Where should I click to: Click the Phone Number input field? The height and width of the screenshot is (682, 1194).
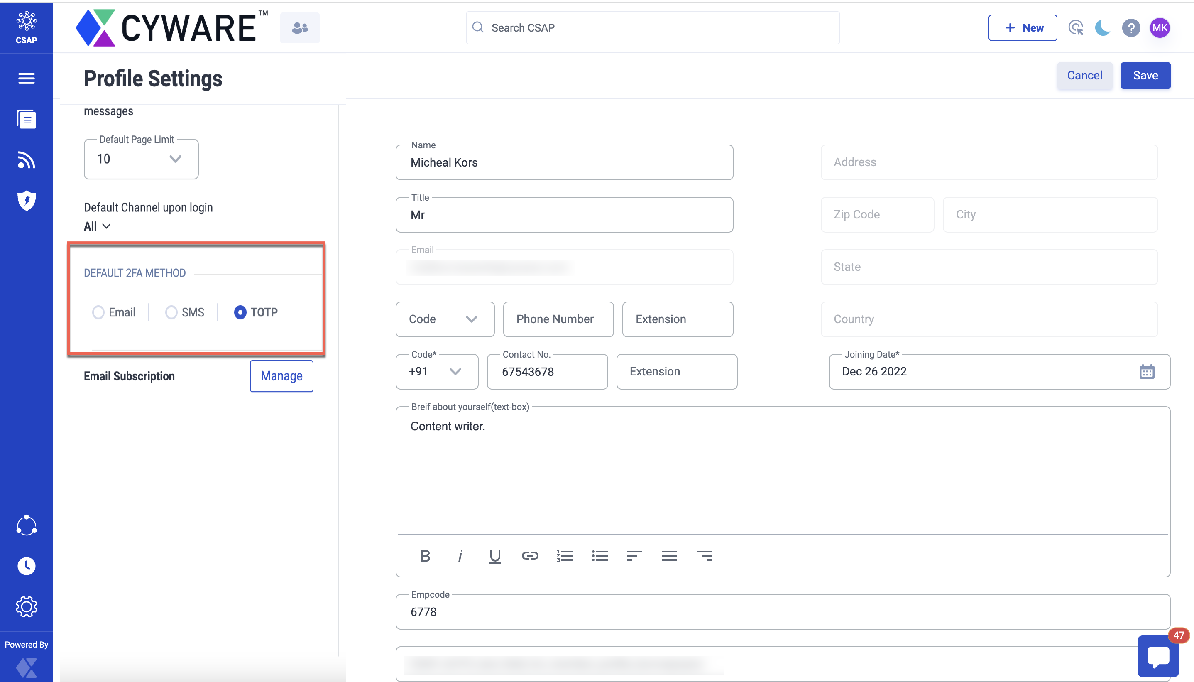558,319
